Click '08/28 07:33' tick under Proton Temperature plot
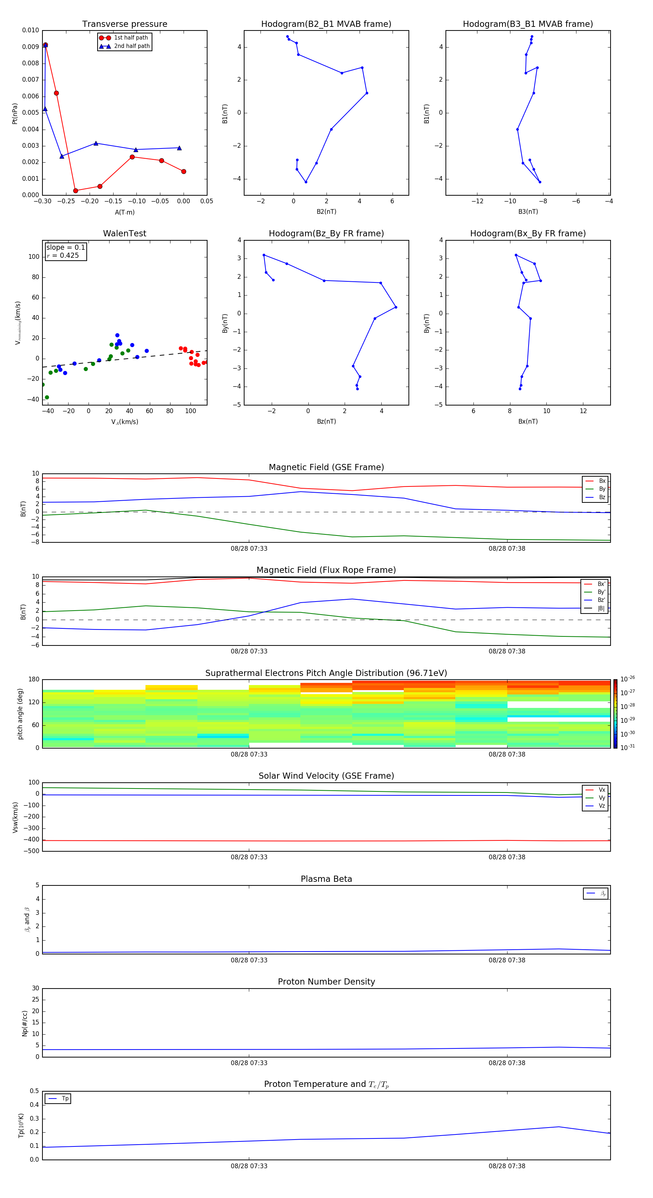This screenshot has width=653, height=1198. [x=249, y=1166]
